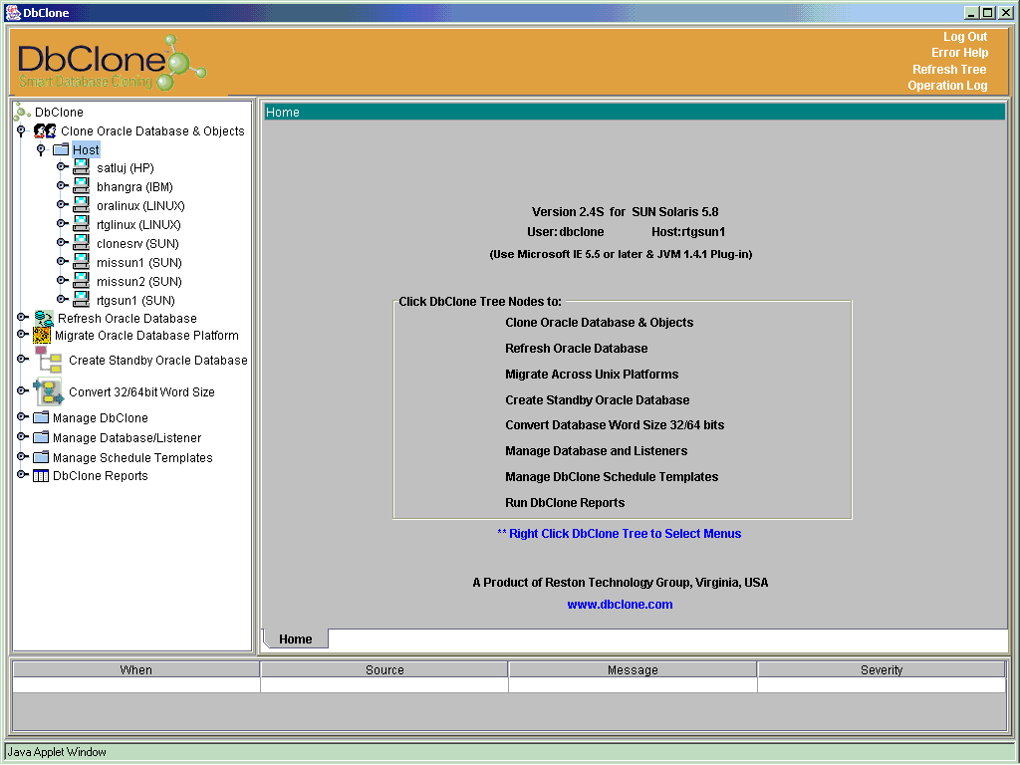Click the bhangra (IBM) computer icon
The height and width of the screenshot is (765, 1020).
tap(81, 186)
